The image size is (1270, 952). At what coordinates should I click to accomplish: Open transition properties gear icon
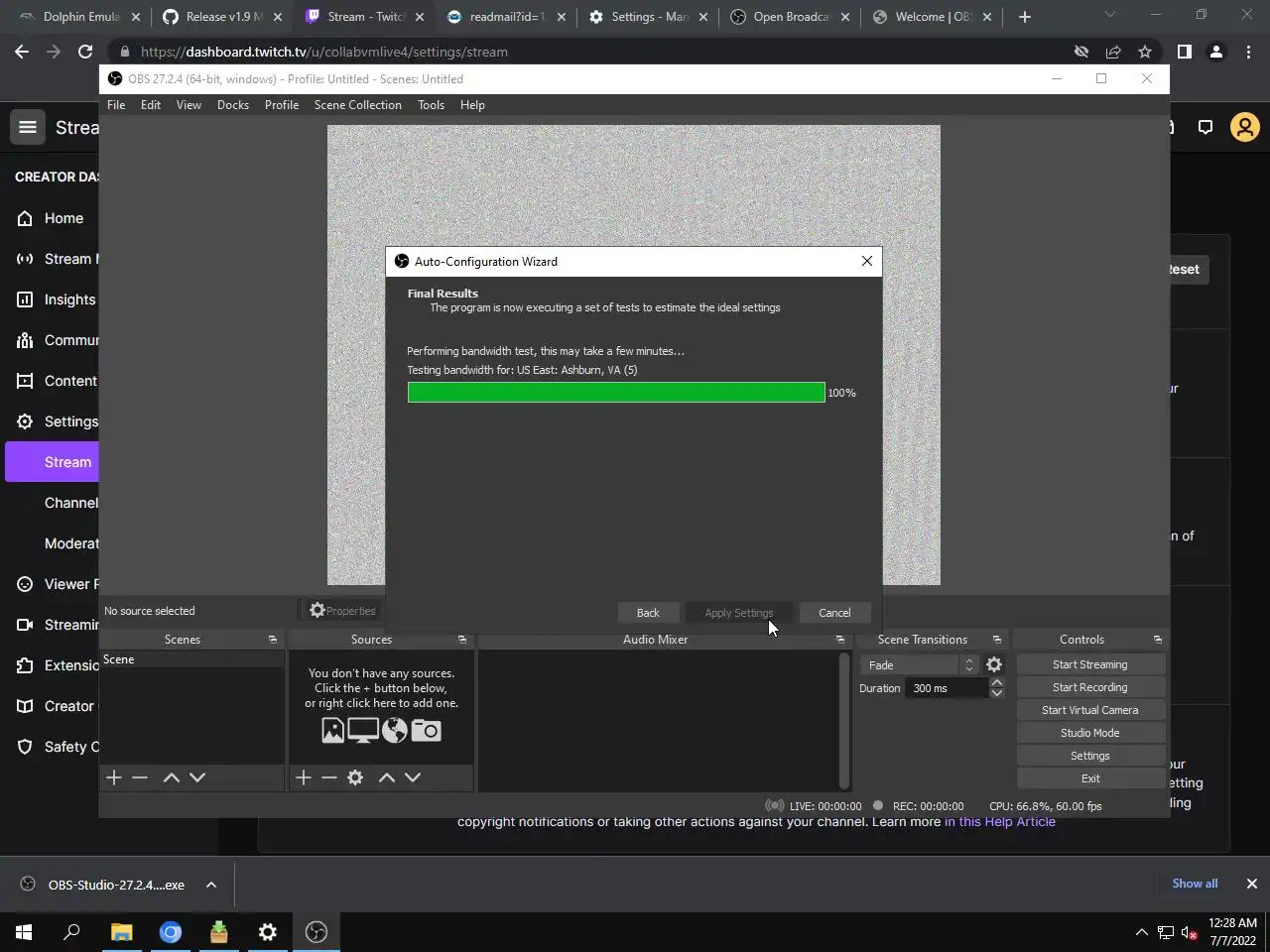(x=994, y=665)
